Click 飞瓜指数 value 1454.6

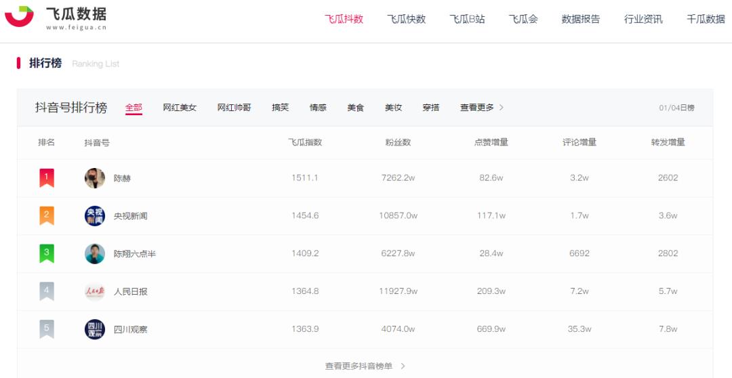click(x=305, y=215)
